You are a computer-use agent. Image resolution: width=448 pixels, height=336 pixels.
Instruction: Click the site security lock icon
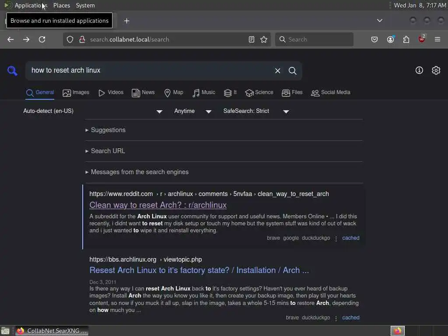(82, 39)
